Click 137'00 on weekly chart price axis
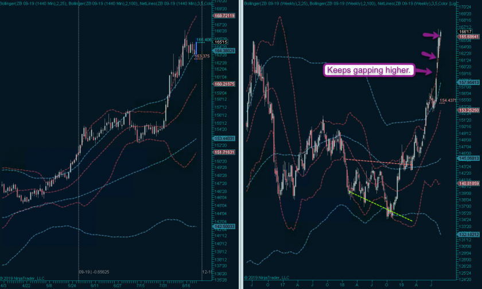The image size is (482, 289). point(465,206)
